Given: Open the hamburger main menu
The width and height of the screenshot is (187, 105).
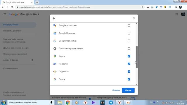Looking at the screenshot, I should tap(5, 14).
